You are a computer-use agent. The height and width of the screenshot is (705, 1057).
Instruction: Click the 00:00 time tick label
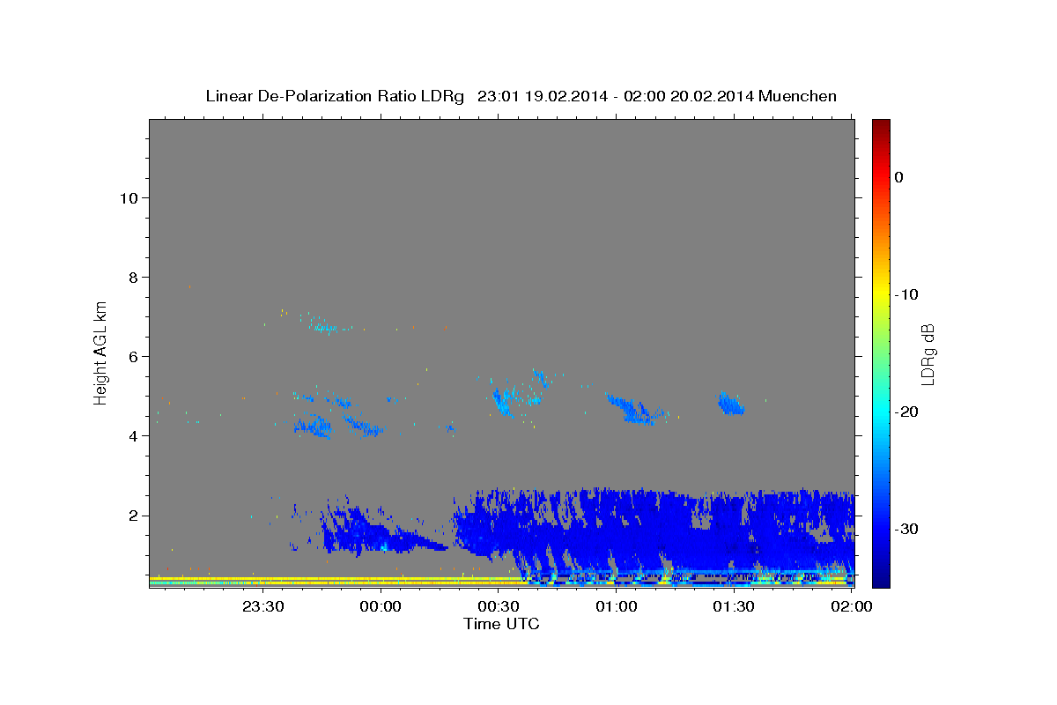coord(381,606)
